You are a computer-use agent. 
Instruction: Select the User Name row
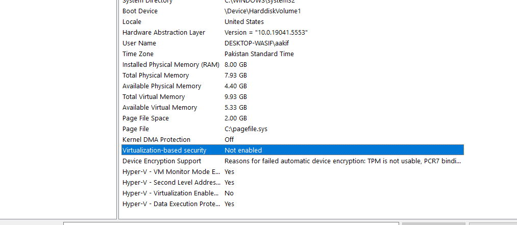[x=139, y=43]
